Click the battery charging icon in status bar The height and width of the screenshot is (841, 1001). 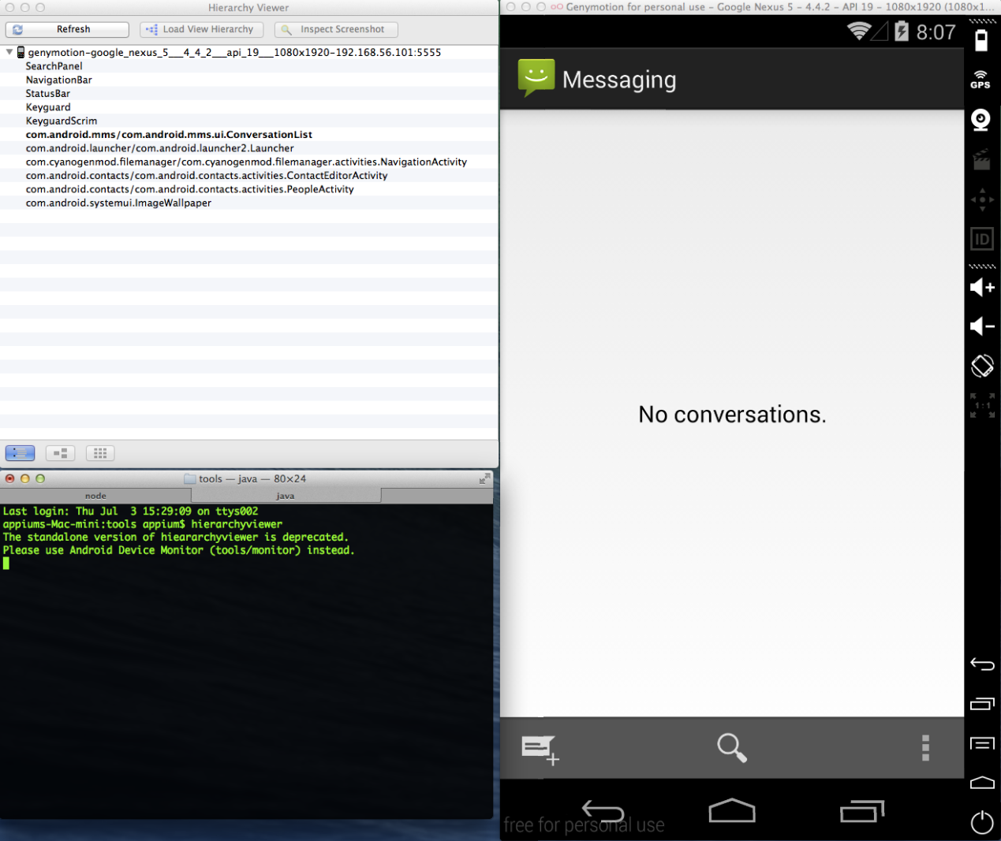(x=902, y=32)
